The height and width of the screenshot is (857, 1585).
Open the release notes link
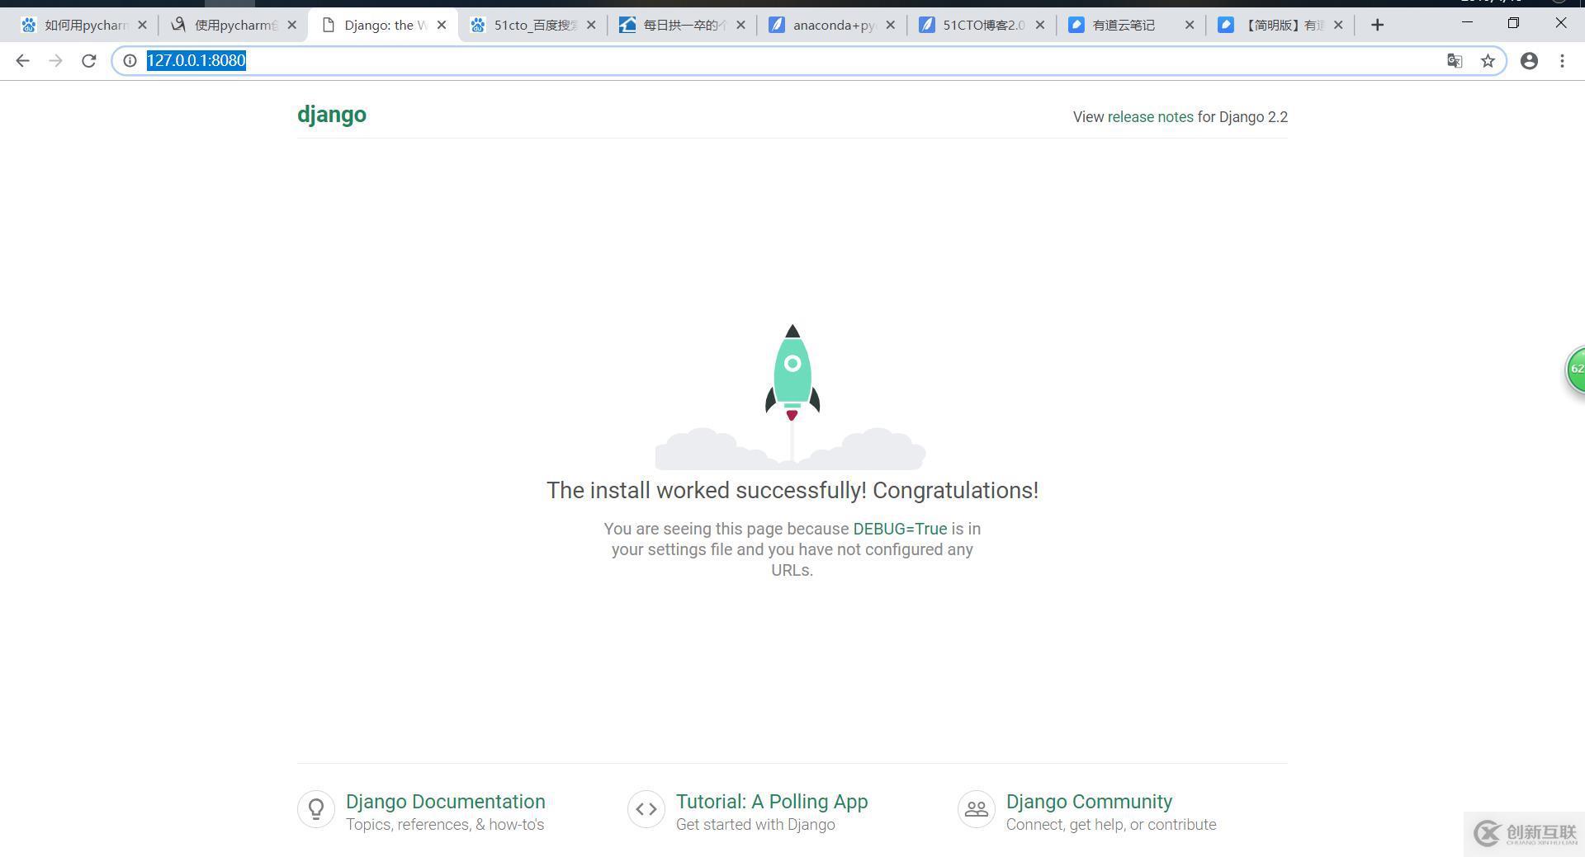[1150, 117]
